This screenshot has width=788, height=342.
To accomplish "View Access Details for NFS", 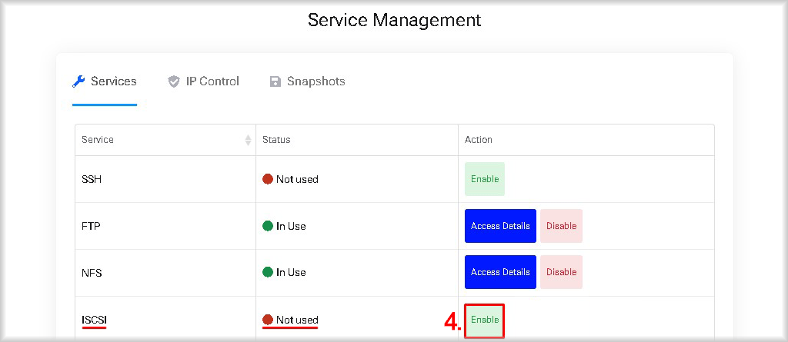I will (500, 272).
